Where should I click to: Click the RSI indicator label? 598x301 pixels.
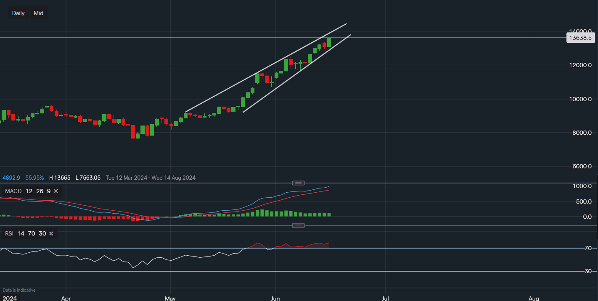9,233
